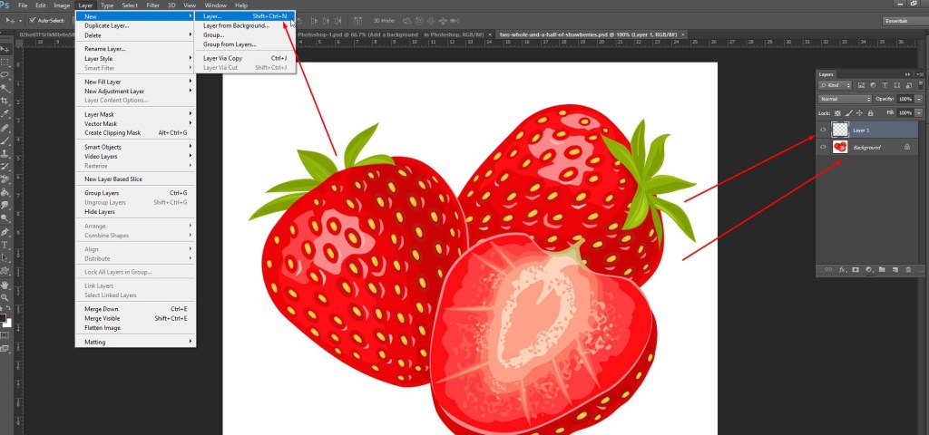Filter Layers panel by adjustment layers icon
The height and width of the screenshot is (435, 929).
point(873,85)
